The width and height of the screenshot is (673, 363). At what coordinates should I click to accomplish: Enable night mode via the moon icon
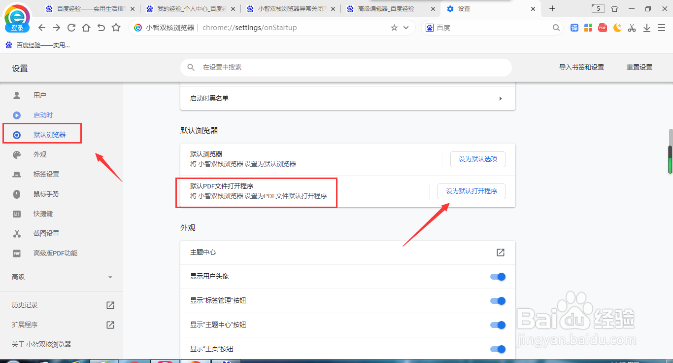pyautogui.click(x=617, y=28)
